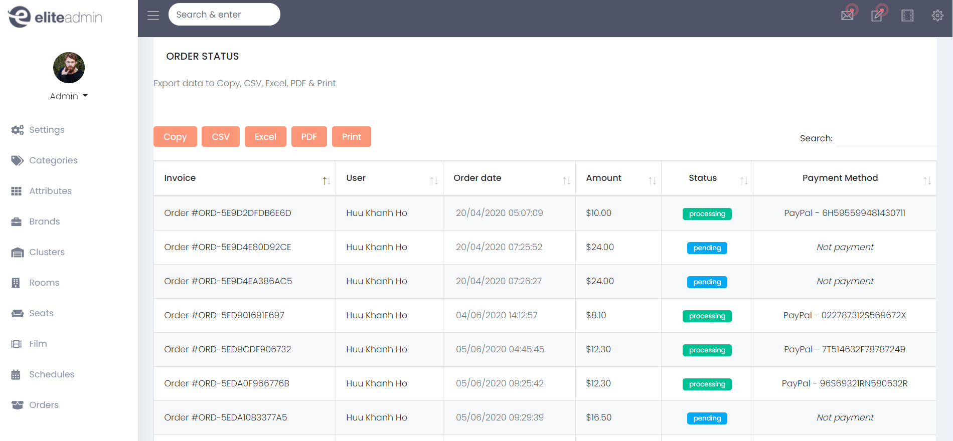Open the Film sidebar item
Viewport: 953px width, 441px height.
pyautogui.click(x=38, y=344)
